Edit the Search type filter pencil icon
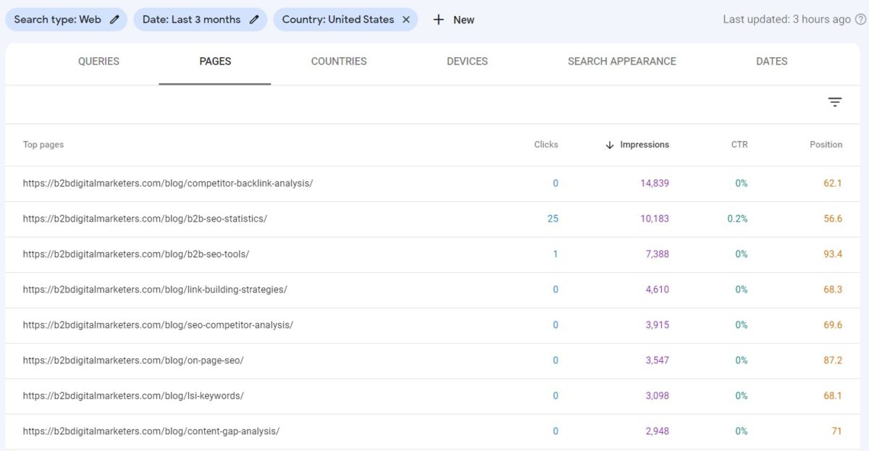 (x=112, y=20)
